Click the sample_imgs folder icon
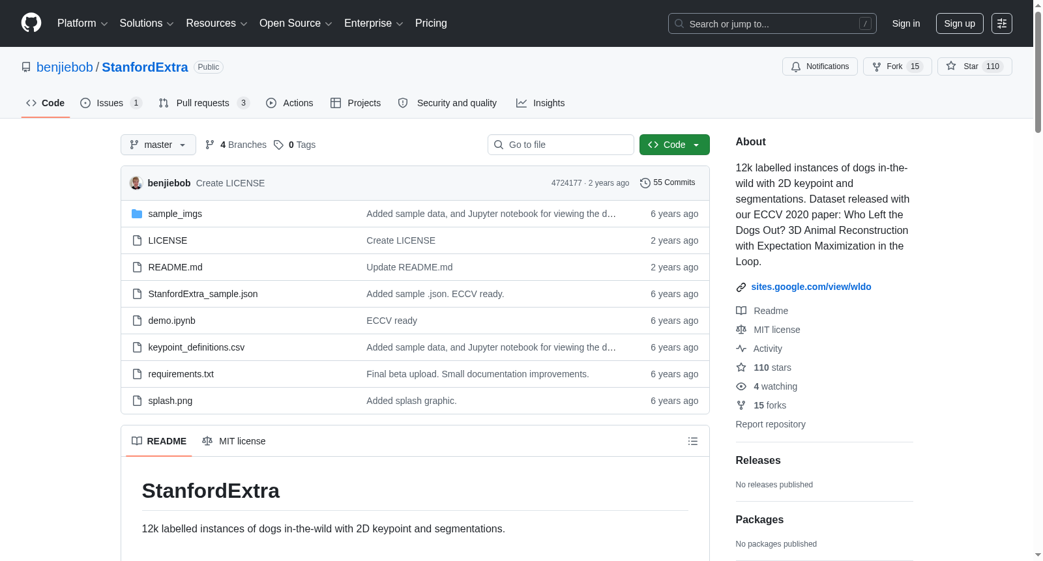 [137, 214]
